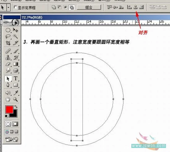The width and height of the screenshot is (170, 152).
Task: Select the Zoom magnifier tool
Action: coord(15,99)
